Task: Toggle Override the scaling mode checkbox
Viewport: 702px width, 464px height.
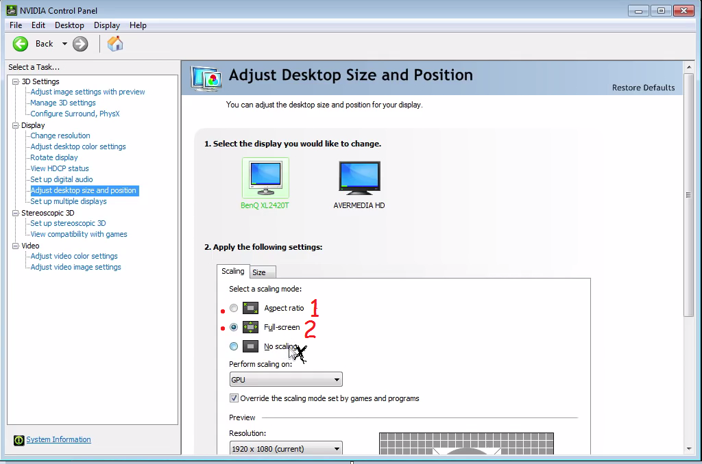Action: pyautogui.click(x=234, y=398)
